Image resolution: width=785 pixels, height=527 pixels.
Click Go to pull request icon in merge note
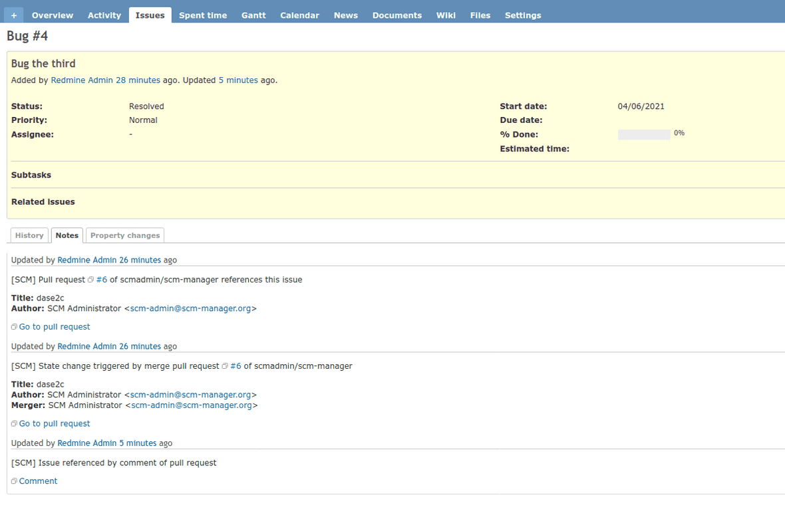point(13,423)
